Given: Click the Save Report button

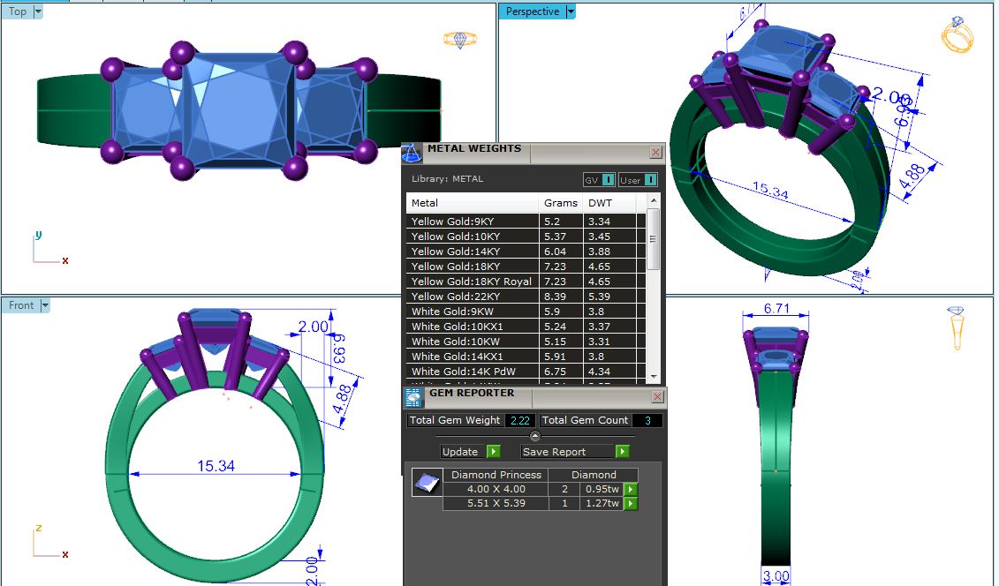Looking at the screenshot, I should click(x=574, y=452).
